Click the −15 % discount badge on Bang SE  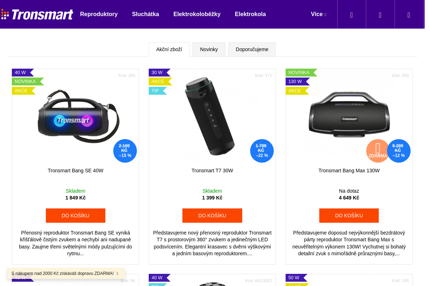125,151
